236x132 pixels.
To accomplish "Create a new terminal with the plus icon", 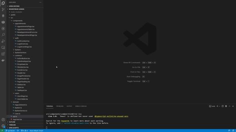I will pyautogui.click(x=217, y=106).
